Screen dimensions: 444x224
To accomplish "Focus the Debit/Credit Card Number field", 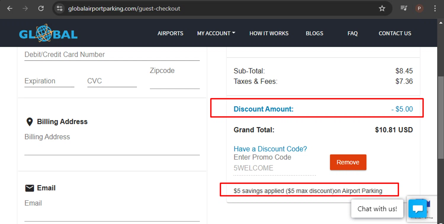I will click(x=112, y=55).
